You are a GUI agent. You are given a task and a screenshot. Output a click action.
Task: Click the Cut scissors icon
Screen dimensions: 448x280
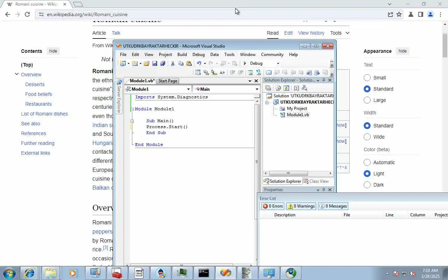click(x=173, y=63)
